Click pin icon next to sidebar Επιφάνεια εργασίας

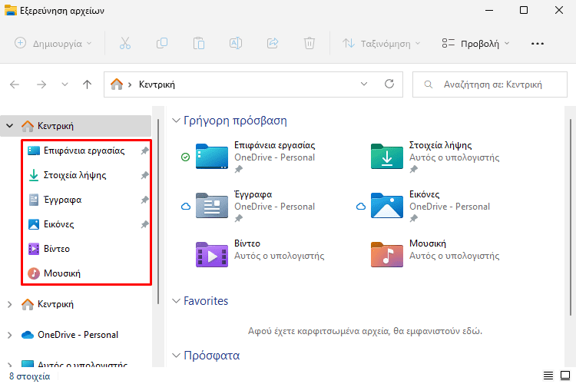144,151
